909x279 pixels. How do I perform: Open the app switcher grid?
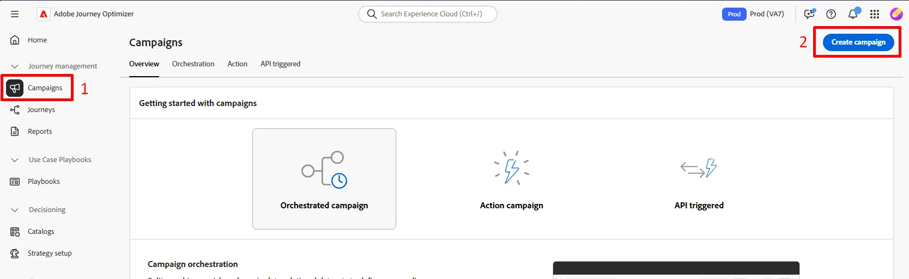pyautogui.click(x=875, y=14)
